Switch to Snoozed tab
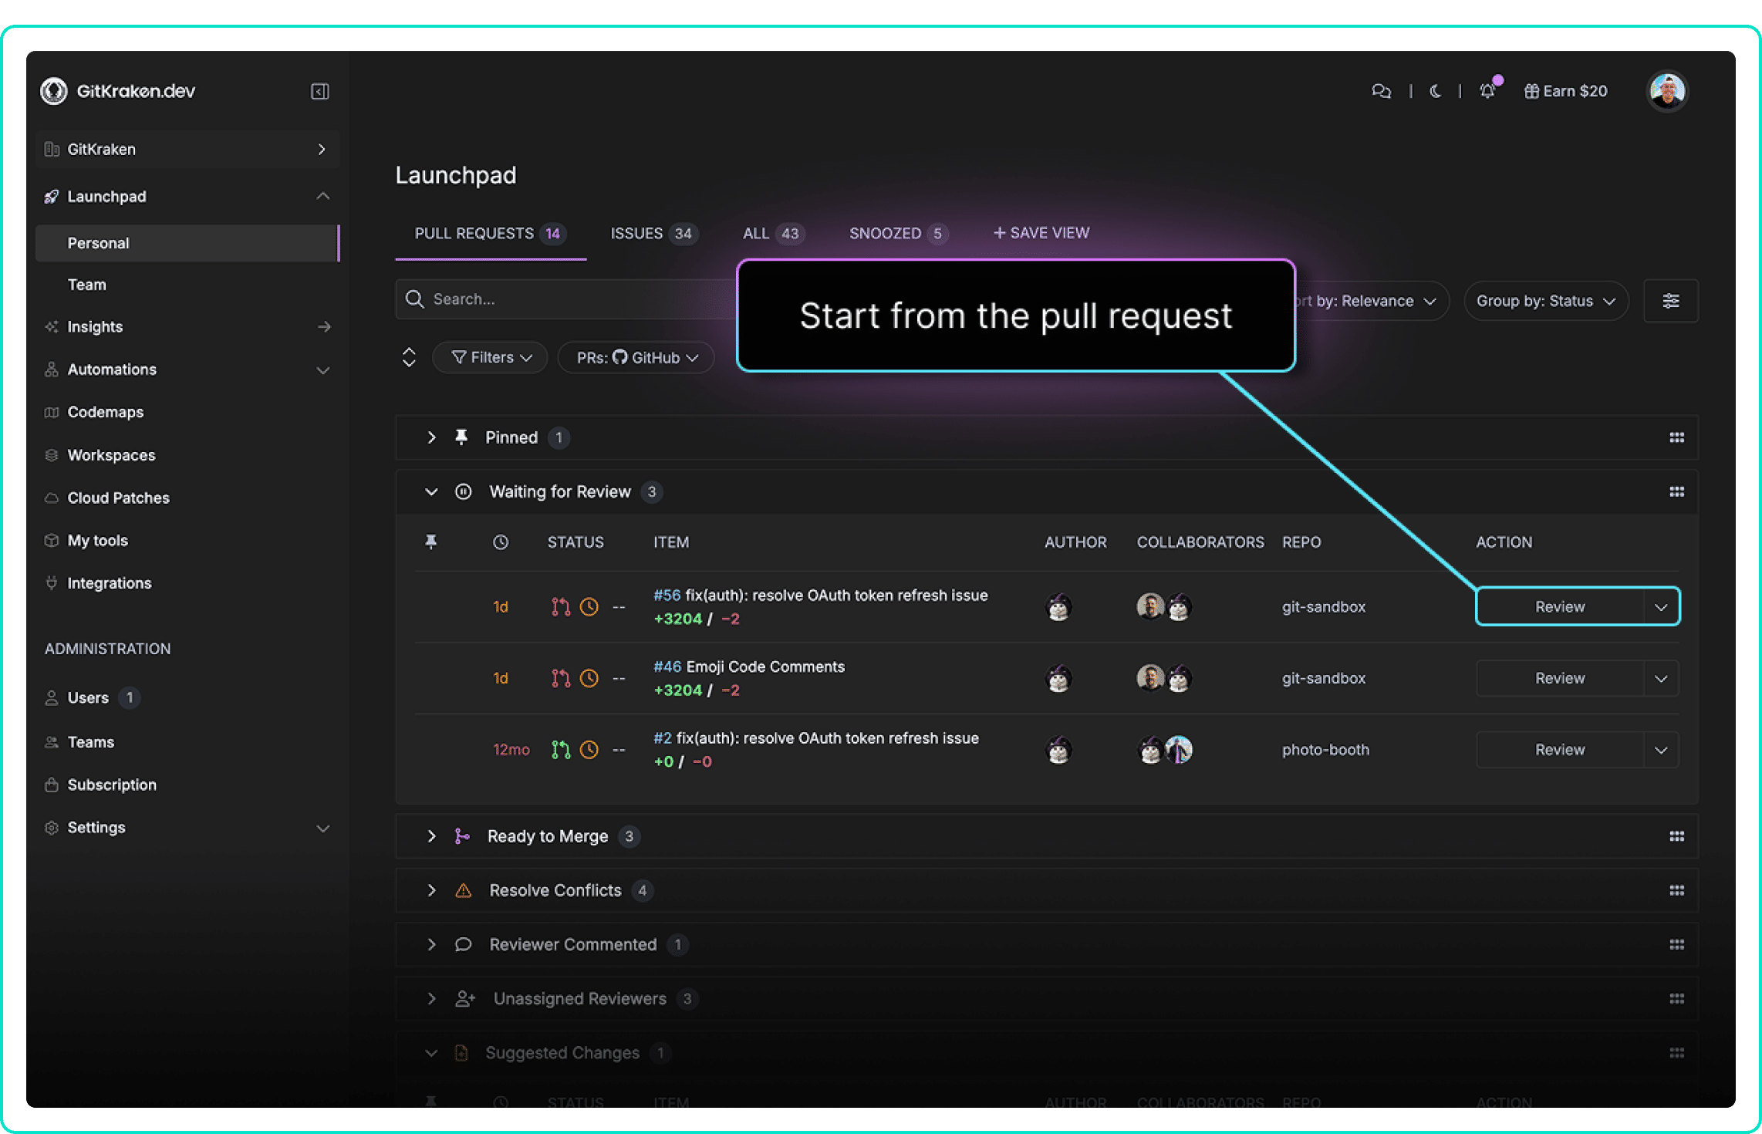Screen dimensions: 1762x1134 coord(898,233)
